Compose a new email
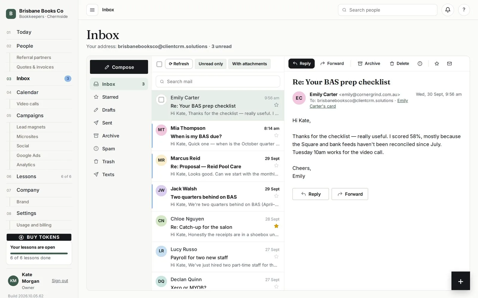 click(x=119, y=67)
